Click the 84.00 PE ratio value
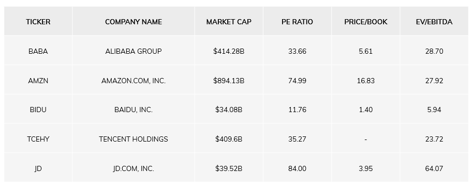Image resolution: width=472 pixels, height=186 pixels. [297, 168]
